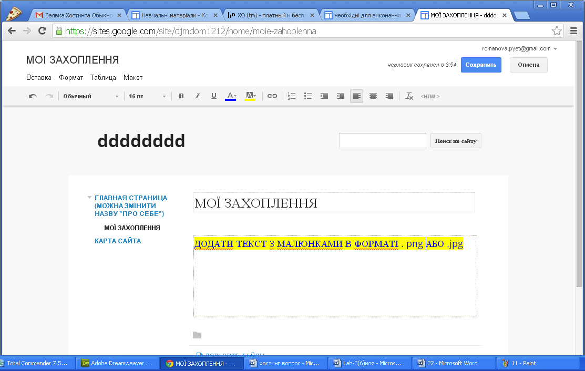
Task: Open Adobe Dreamweaver from taskbar
Action: [x=118, y=363]
